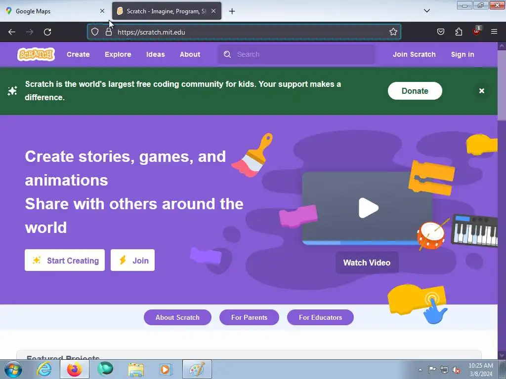The image size is (506, 379).
Task: Click the scrollbar down arrow
Action: click(x=502, y=355)
